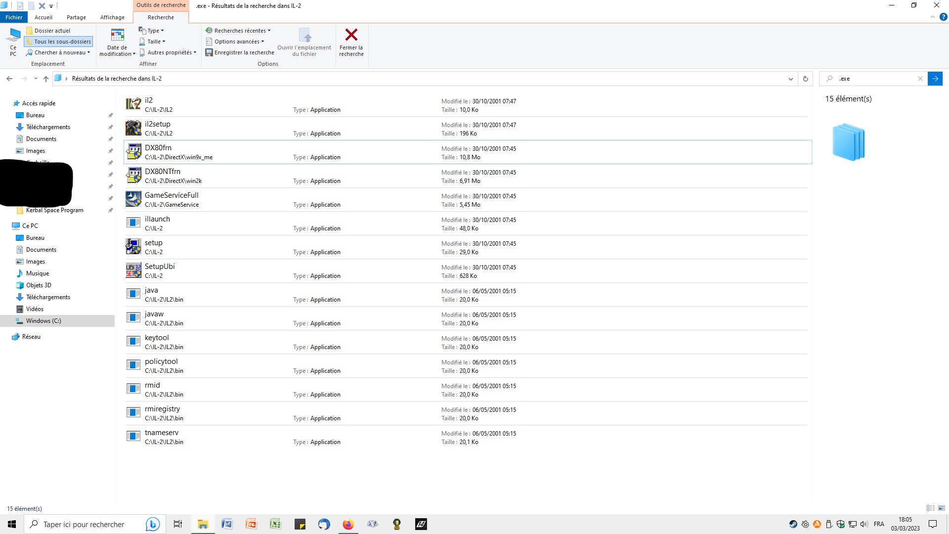The height and width of the screenshot is (534, 949).
Task: Select the DX80NTfrn installer icon
Action: 133,176
